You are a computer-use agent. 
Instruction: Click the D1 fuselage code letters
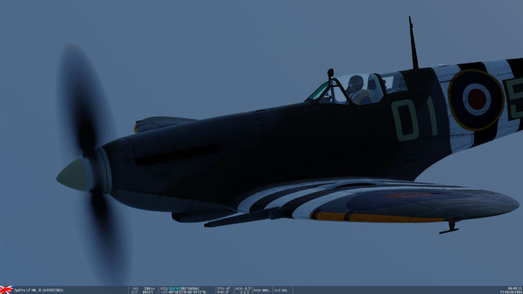point(415,118)
